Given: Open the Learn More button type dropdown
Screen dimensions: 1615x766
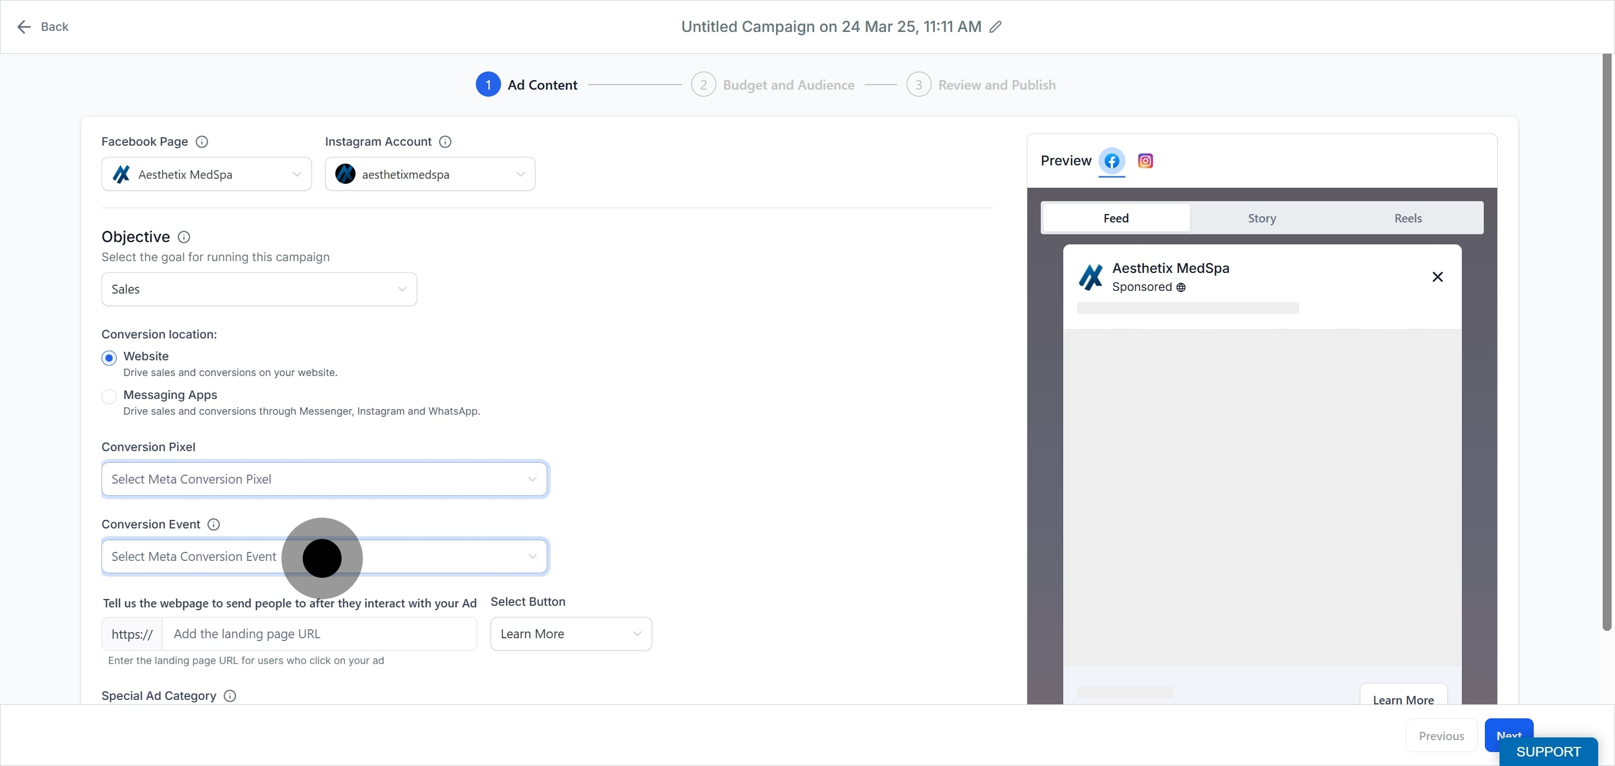Looking at the screenshot, I should [571, 634].
